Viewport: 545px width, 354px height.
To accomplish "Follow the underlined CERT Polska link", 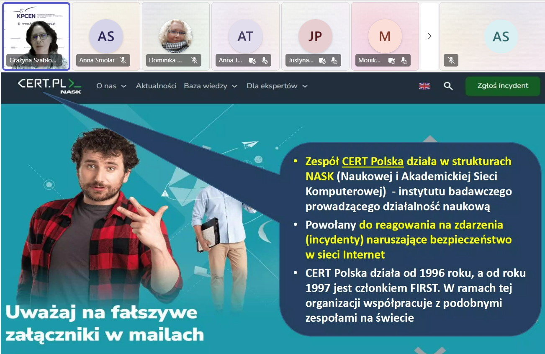I will click(373, 162).
